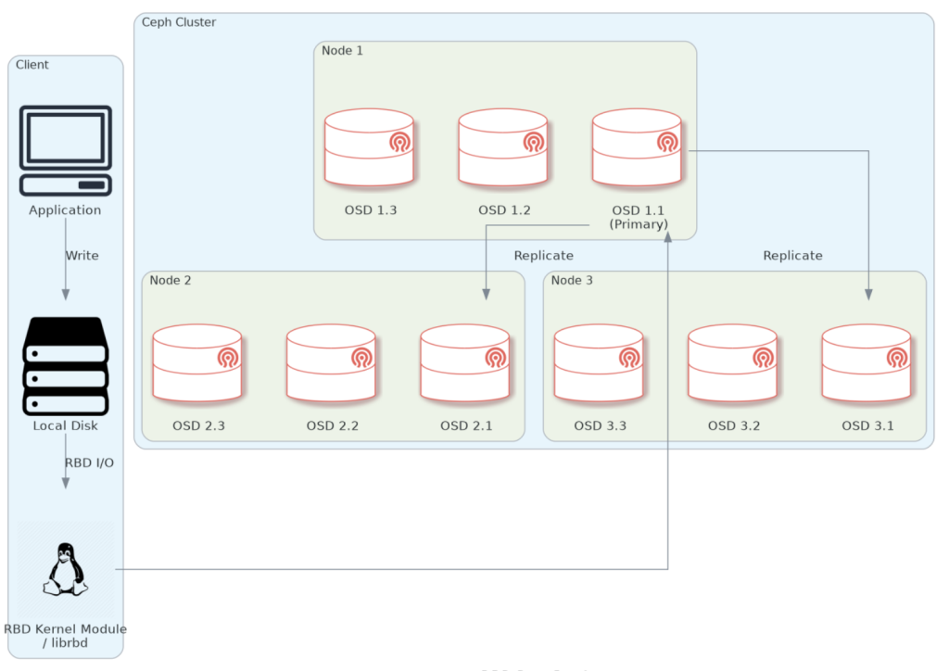Screen dimensions: 949x671
Task: Collapse the Node 3 group box
Action: click(x=572, y=280)
